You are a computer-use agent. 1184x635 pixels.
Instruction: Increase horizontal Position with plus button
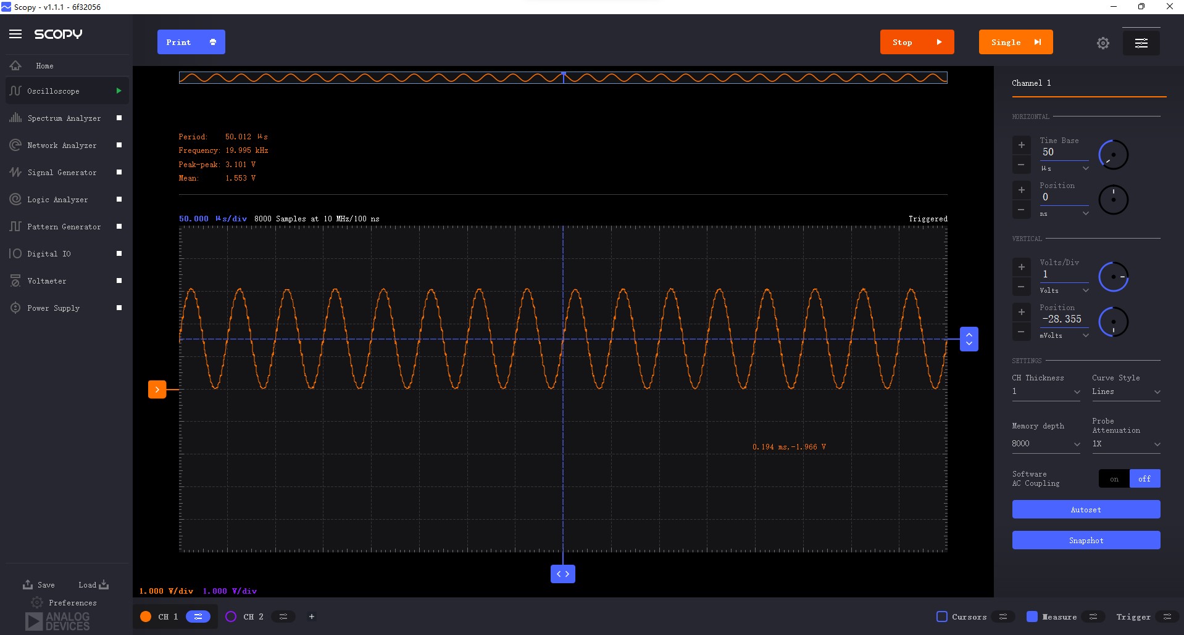pyautogui.click(x=1022, y=190)
